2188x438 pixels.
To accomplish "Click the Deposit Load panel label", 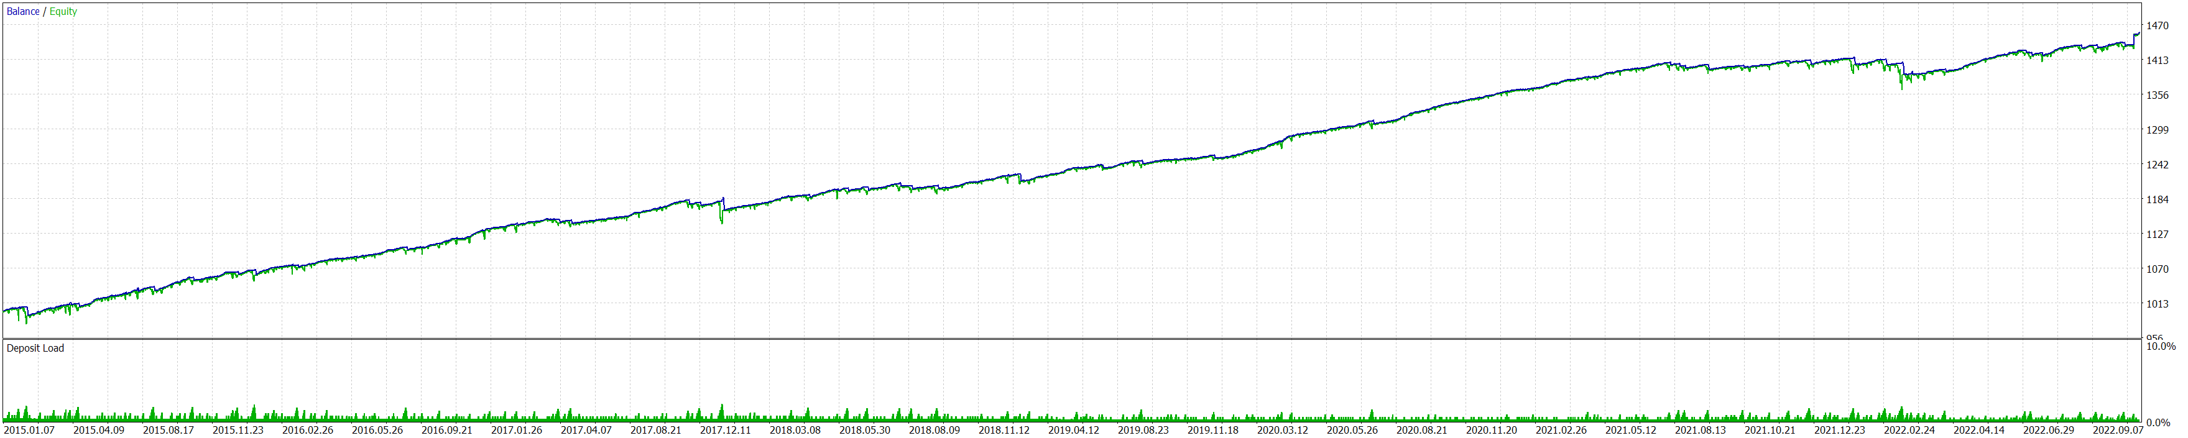I will point(35,348).
